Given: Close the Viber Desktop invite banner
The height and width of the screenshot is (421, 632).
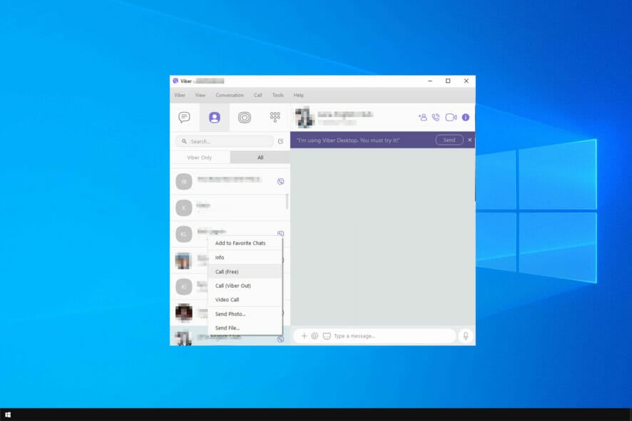Looking at the screenshot, I should [x=469, y=140].
